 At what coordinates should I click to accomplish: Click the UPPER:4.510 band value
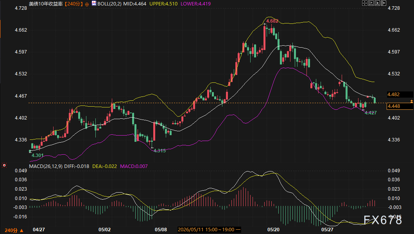click(163, 4)
